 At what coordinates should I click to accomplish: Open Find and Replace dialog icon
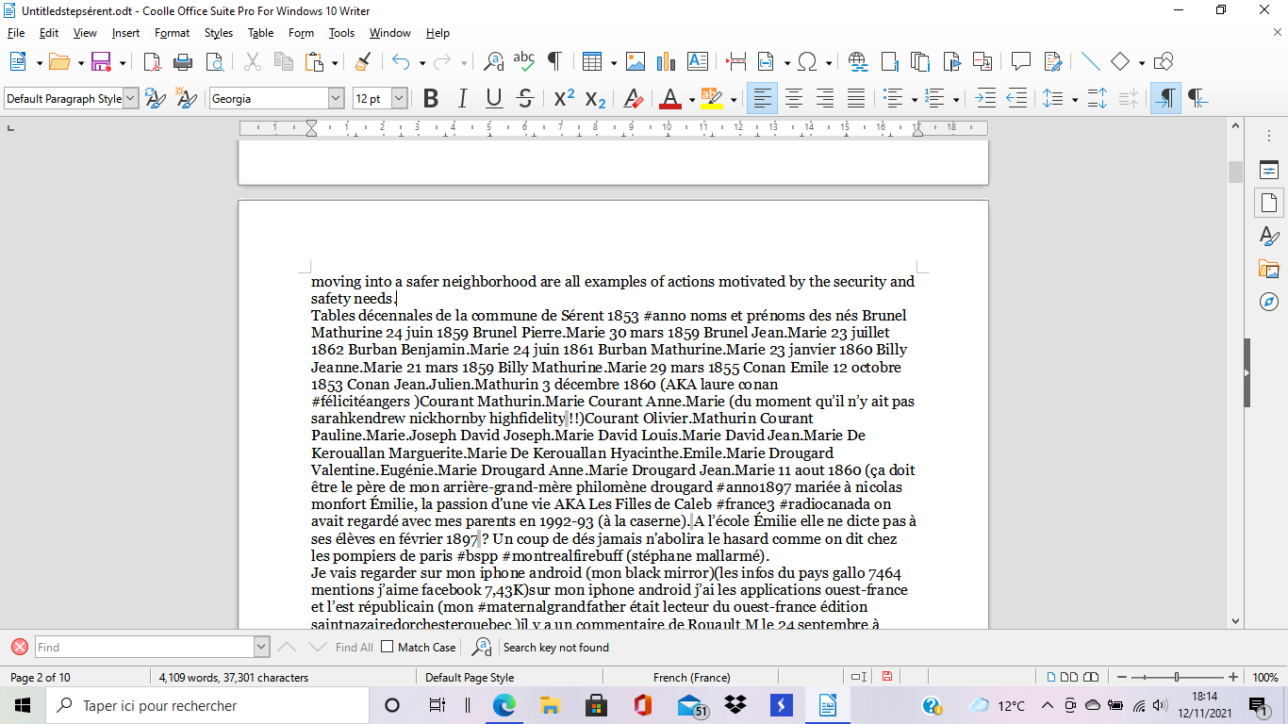coord(493,62)
